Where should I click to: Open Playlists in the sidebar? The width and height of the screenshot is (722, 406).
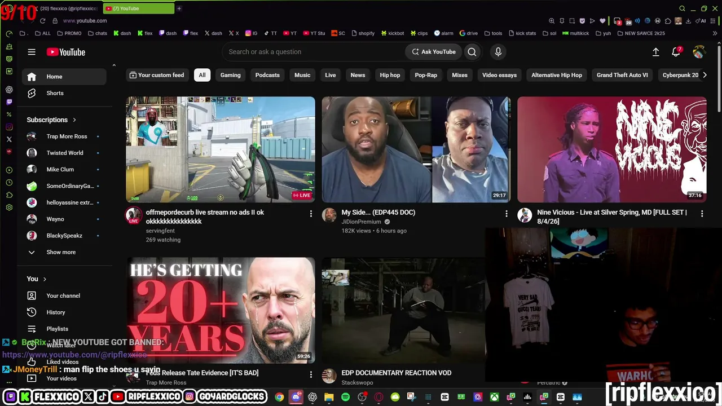[x=64, y=329]
